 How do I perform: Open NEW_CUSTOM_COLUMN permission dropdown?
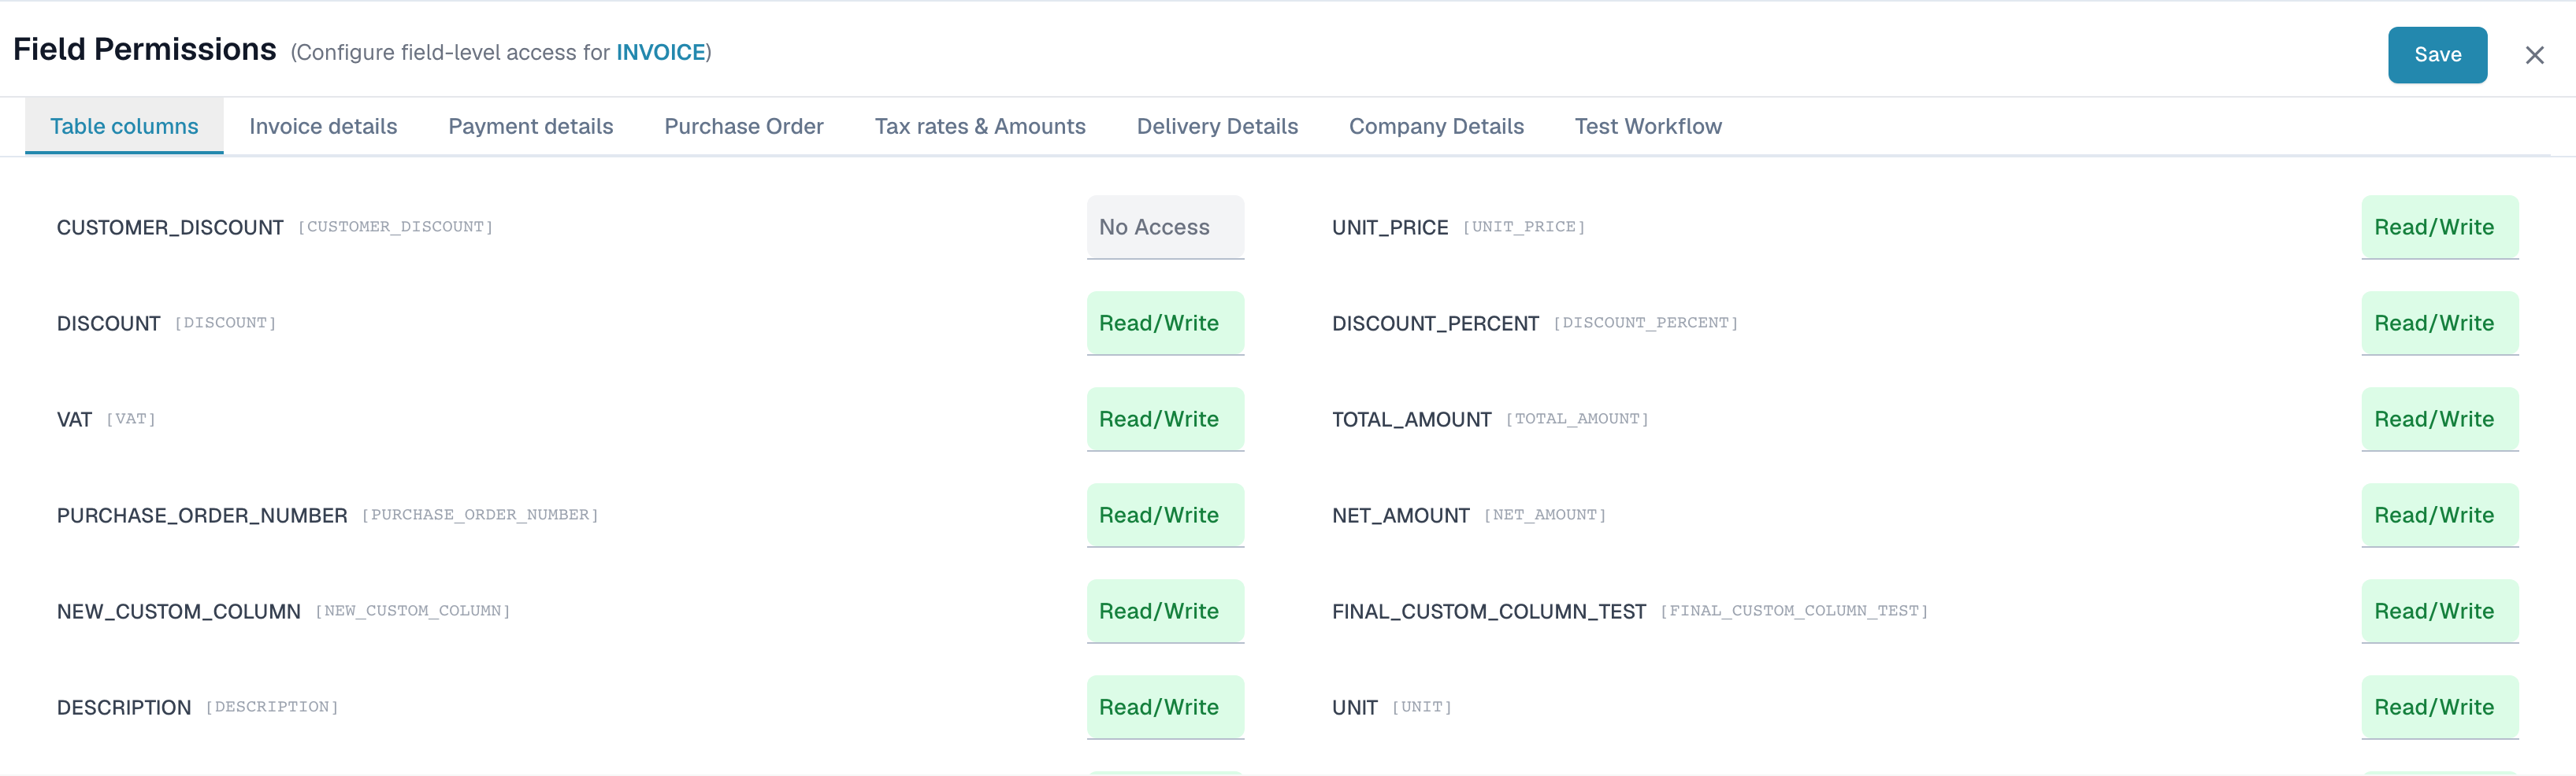click(x=1165, y=610)
